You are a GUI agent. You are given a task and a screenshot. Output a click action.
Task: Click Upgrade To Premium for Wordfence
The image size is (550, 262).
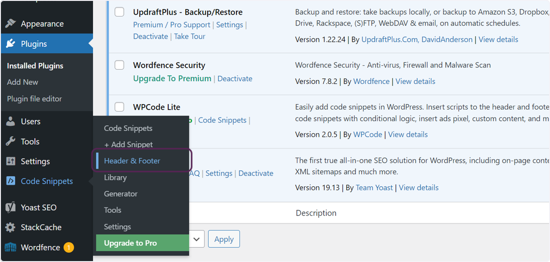pos(172,78)
